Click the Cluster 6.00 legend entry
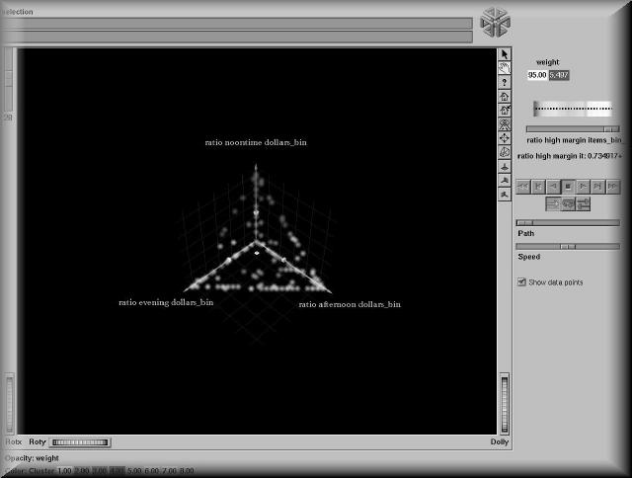The height and width of the screenshot is (478, 632). (x=152, y=471)
